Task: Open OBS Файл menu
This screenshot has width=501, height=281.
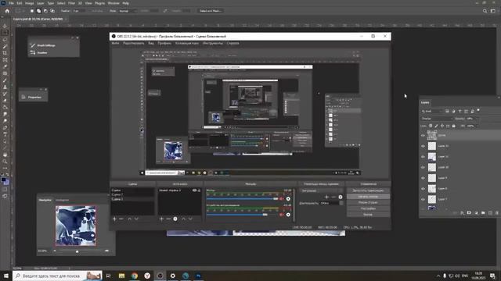Action: (x=115, y=44)
